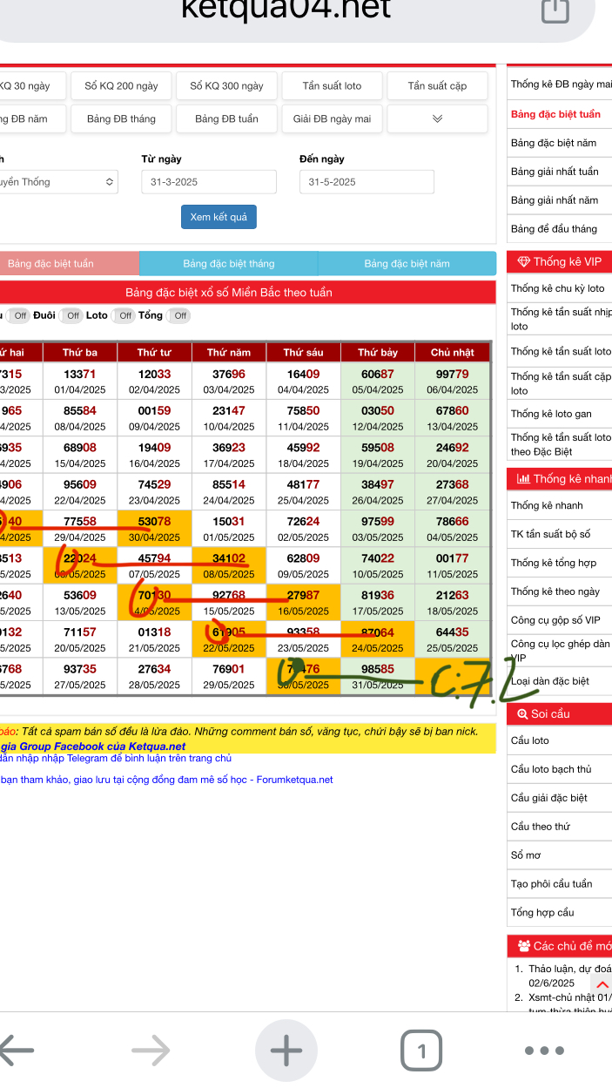Click the red scroll-to-top chevron
This screenshot has height=1088, width=612.
click(604, 984)
